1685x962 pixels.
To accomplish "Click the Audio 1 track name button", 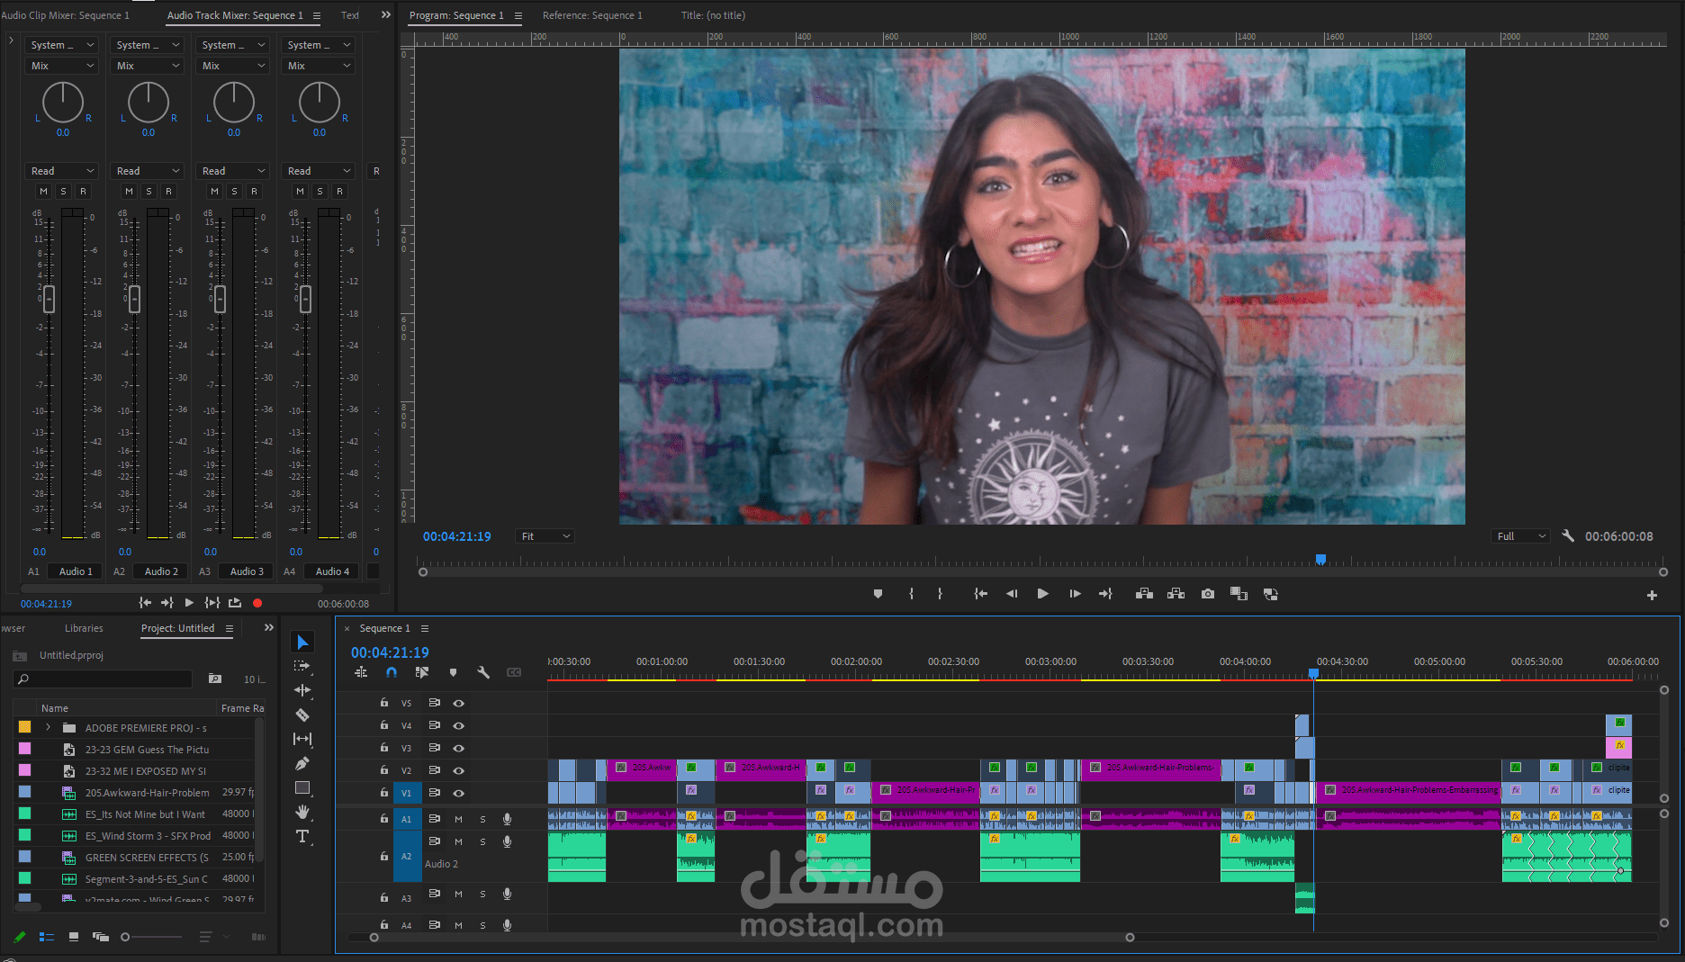I will point(76,571).
